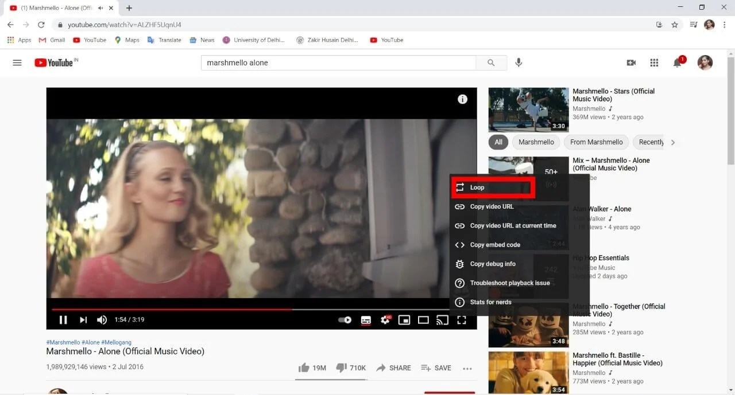Enable subtitles with the CC icon

[x=366, y=320]
